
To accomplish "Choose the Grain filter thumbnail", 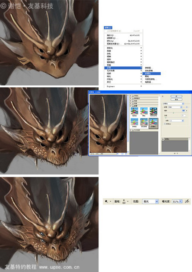I will pos(144,112).
